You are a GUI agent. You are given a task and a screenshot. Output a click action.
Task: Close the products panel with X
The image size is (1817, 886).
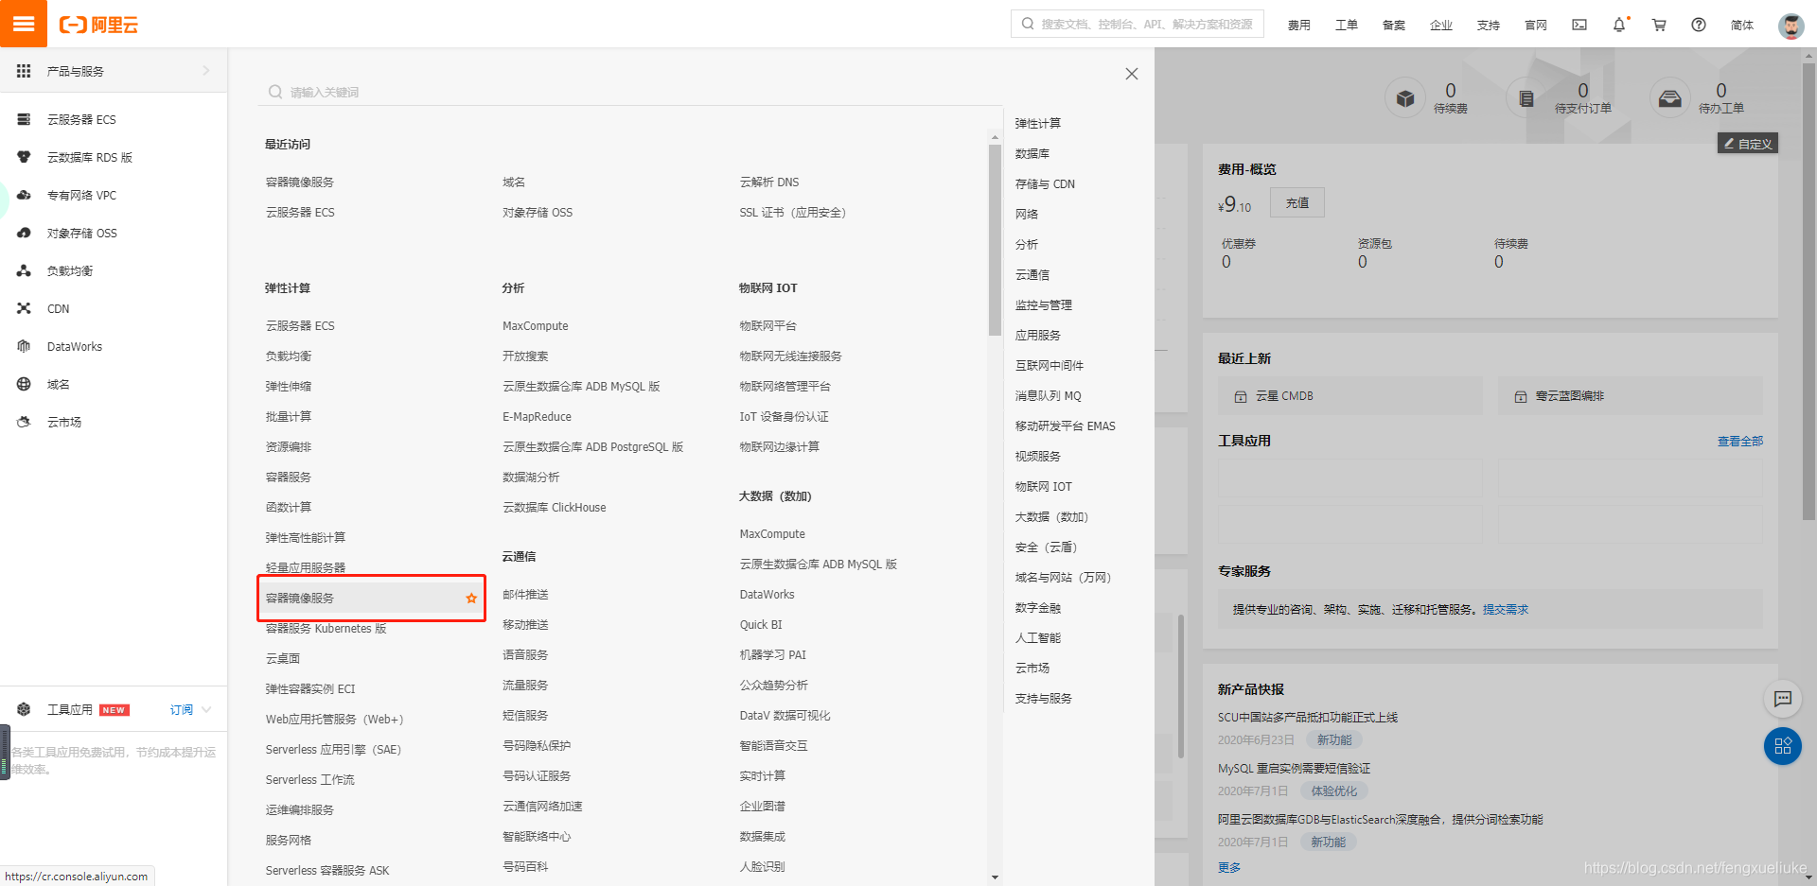pyautogui.click(x=1132, y=74)
